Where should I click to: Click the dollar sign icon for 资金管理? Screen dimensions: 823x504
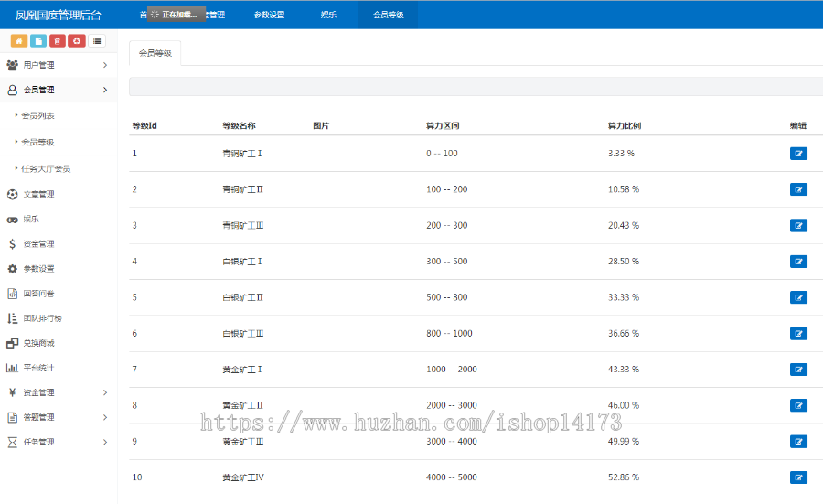(12, 243)
